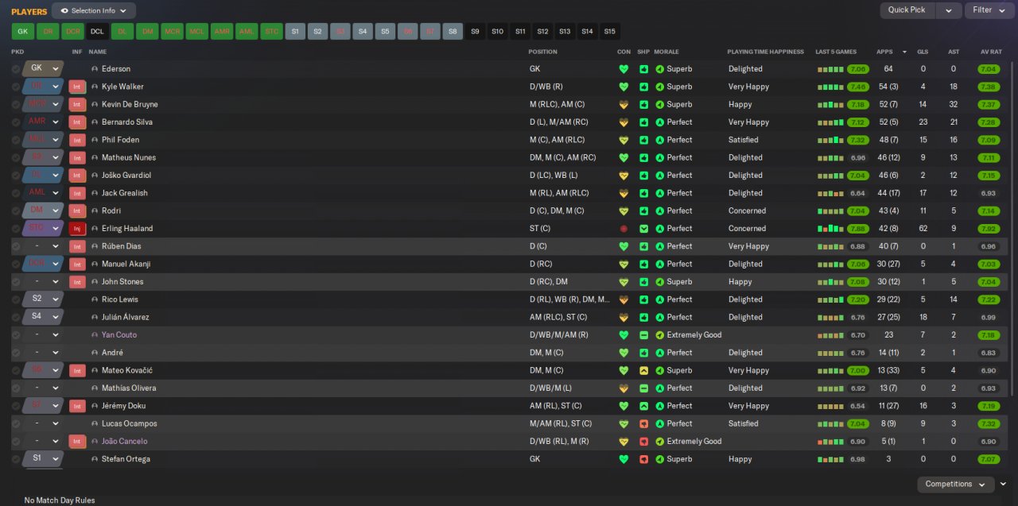Click Jack Grealish's last 5 games form bars
1018x506 pixels.
[x=830, y=193]
